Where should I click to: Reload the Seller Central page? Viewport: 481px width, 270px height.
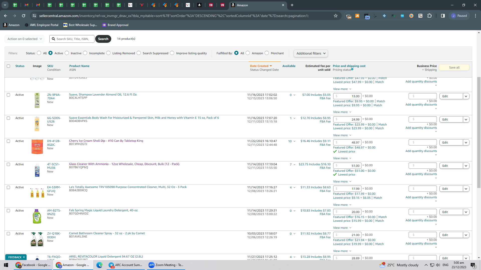coord(24,16)
